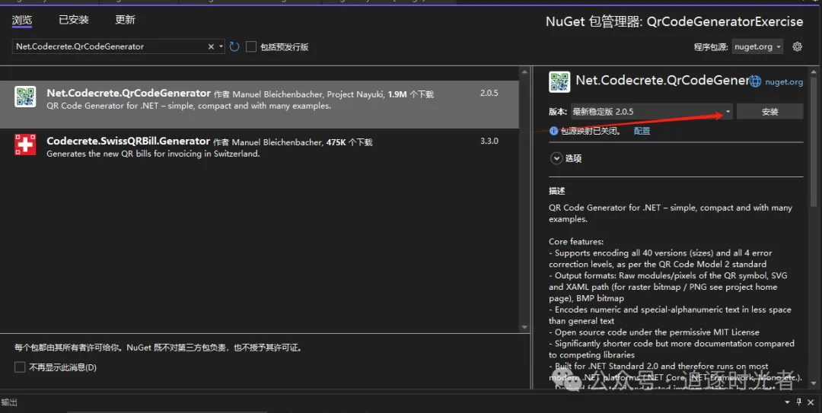
Task: Tick the 不再显示此消息(D) checkbox
Action: (x=20, y=367)
